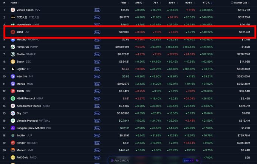
Task: Sort by the # rank column
Action: (x=4, y=3)
